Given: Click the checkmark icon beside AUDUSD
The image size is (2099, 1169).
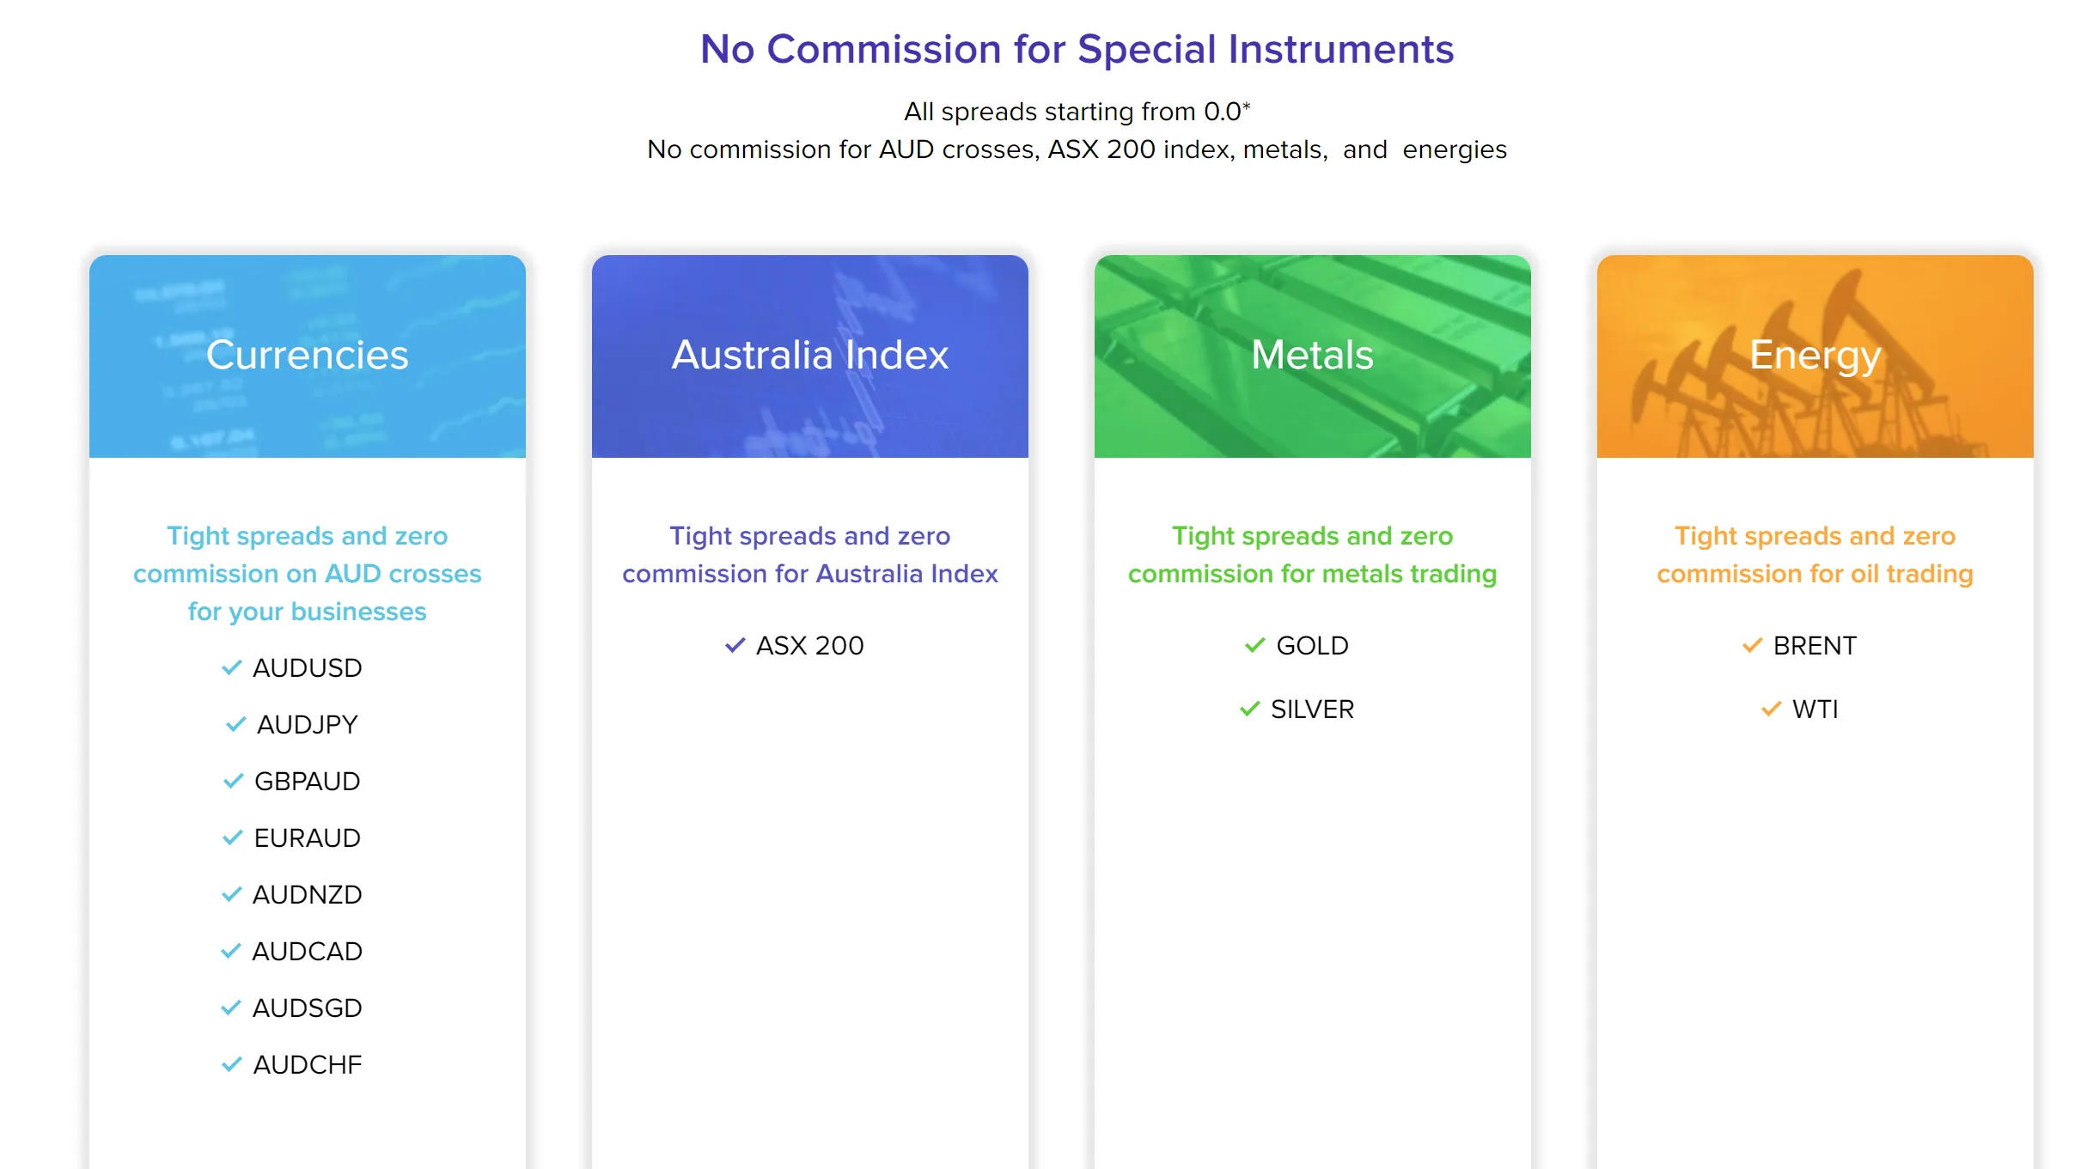Looking at the screenshot, I should pos(232,667).
